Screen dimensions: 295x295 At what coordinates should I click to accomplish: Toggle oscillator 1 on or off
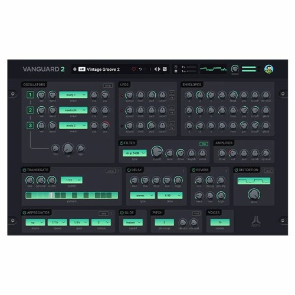tap(30, 95)
